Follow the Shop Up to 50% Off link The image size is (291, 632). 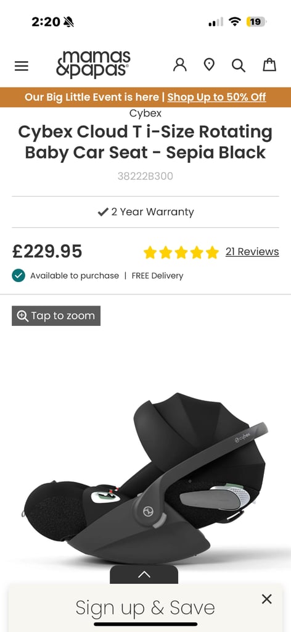216,97
